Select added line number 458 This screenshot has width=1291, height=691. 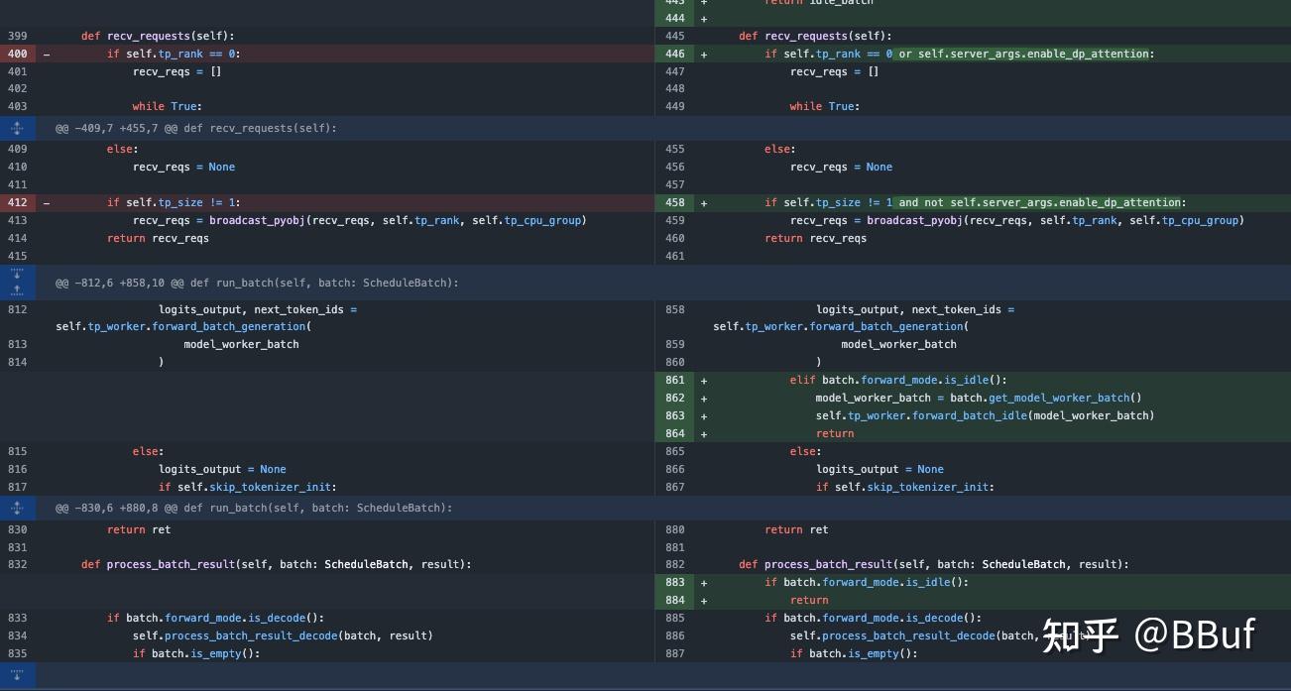[x=675, y=202]
